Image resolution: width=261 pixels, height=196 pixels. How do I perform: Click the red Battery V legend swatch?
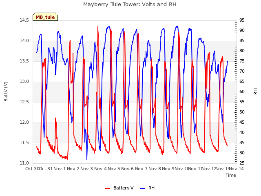pos(108,188)
